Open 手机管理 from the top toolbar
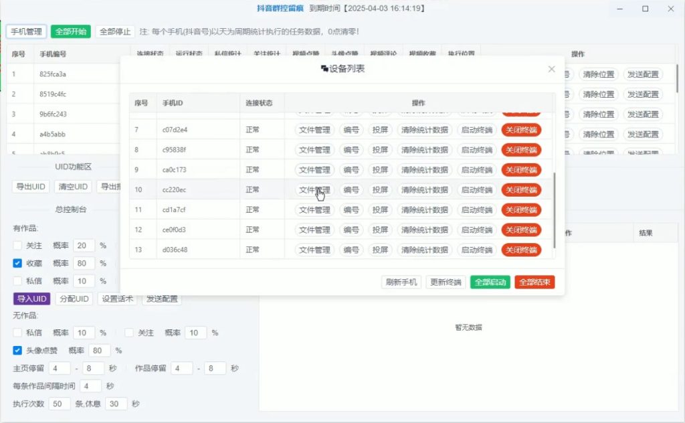 [25, 31]
